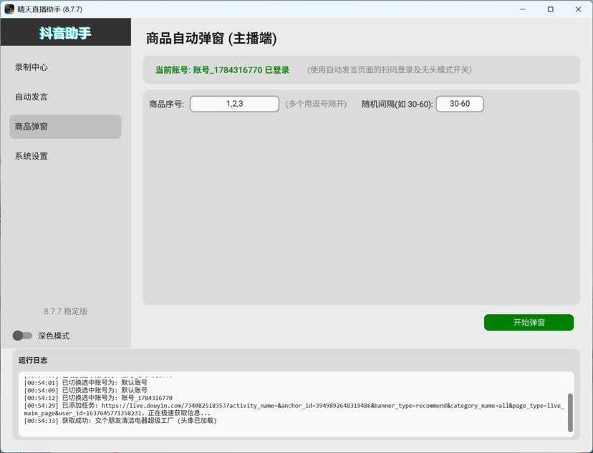This screenshot has height=453, width=593.
Task: Switch to the 自动发言 page
Action: pos(65,97)
